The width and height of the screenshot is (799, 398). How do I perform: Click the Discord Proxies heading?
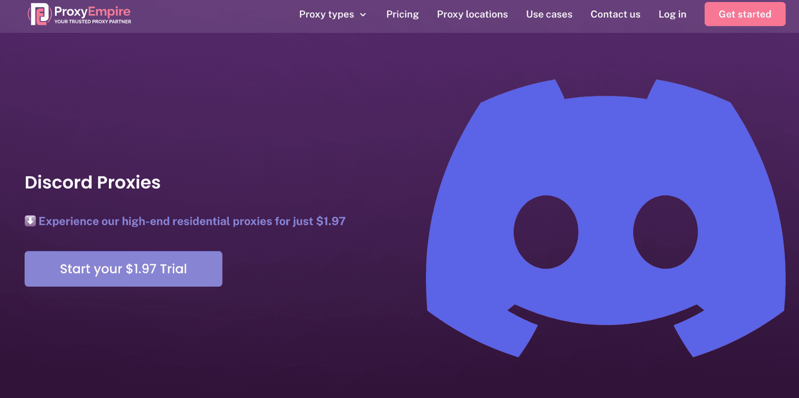click(93, 183)
